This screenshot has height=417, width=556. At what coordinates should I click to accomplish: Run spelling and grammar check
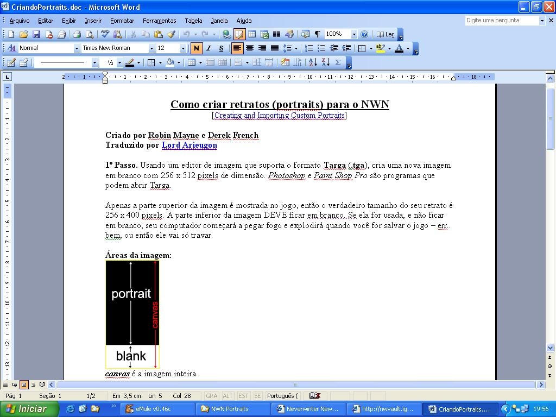coord(105,34)
